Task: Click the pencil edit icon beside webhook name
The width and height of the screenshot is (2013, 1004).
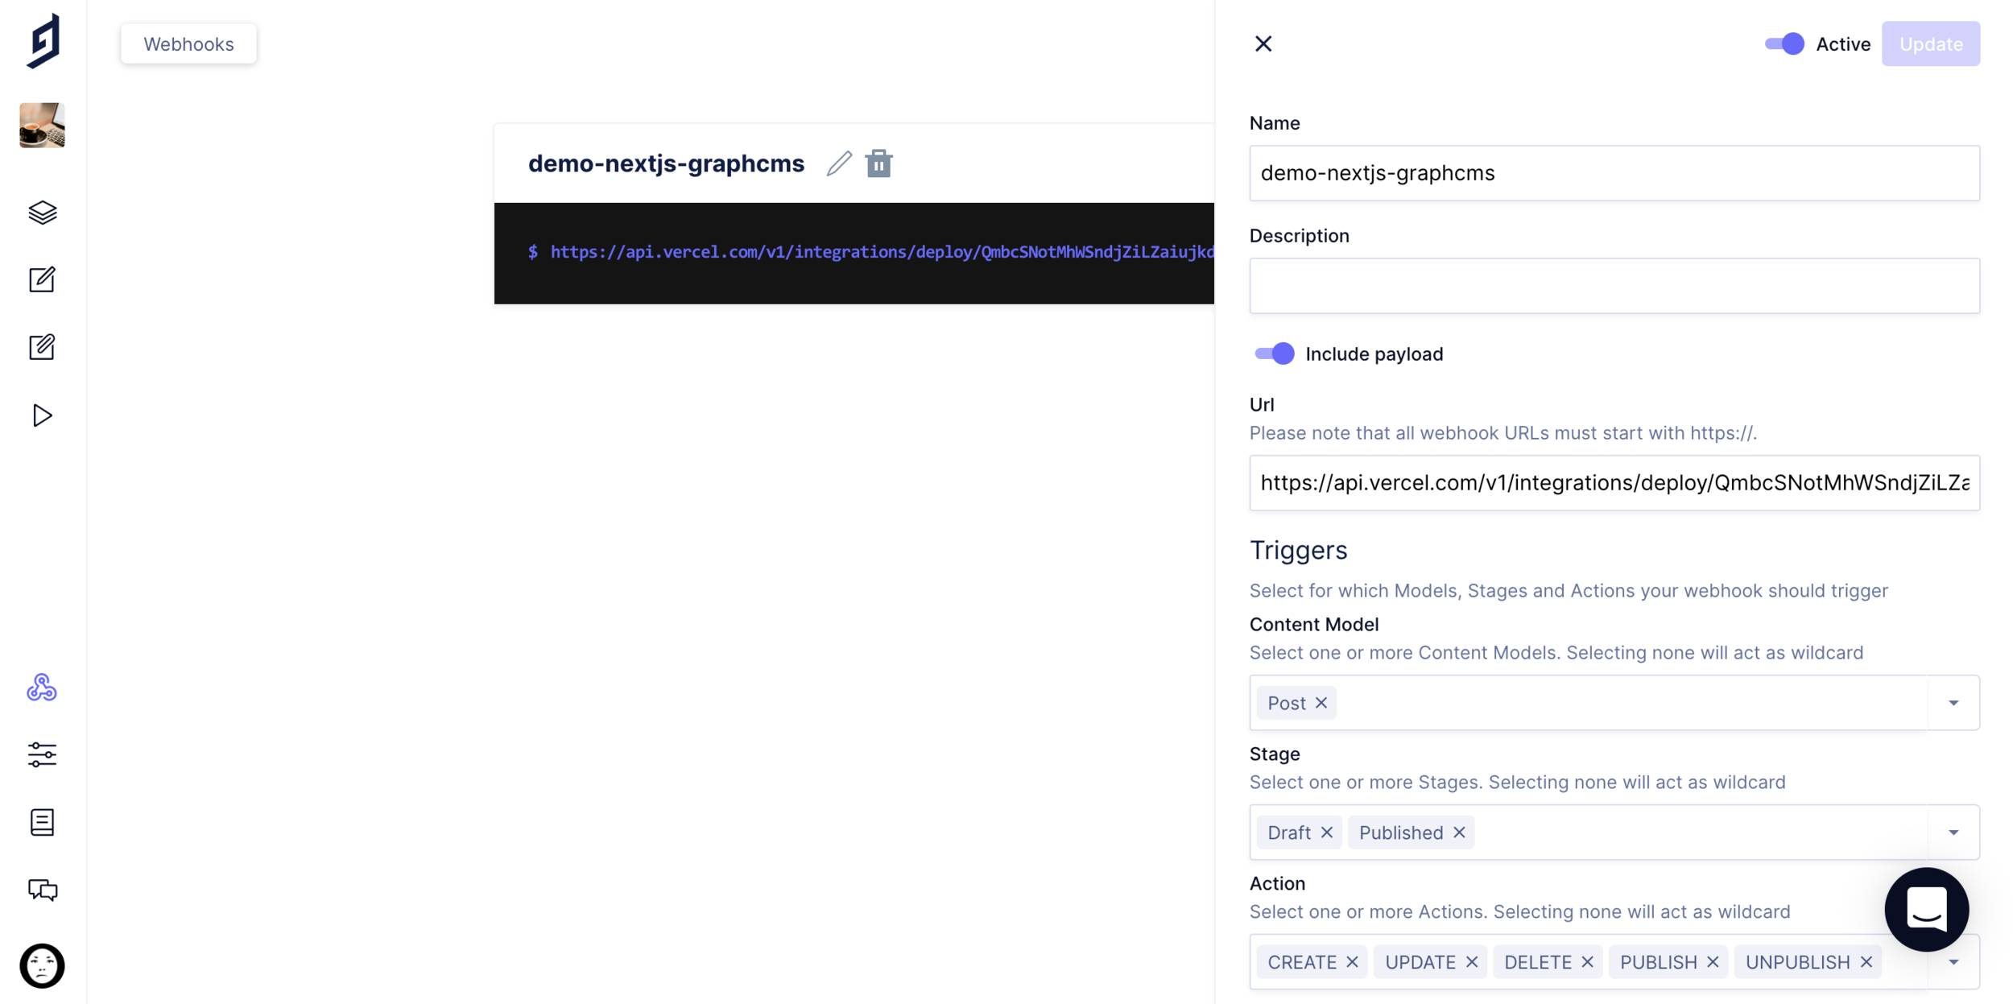Action: pyautogui.click(x=839, y=163)
